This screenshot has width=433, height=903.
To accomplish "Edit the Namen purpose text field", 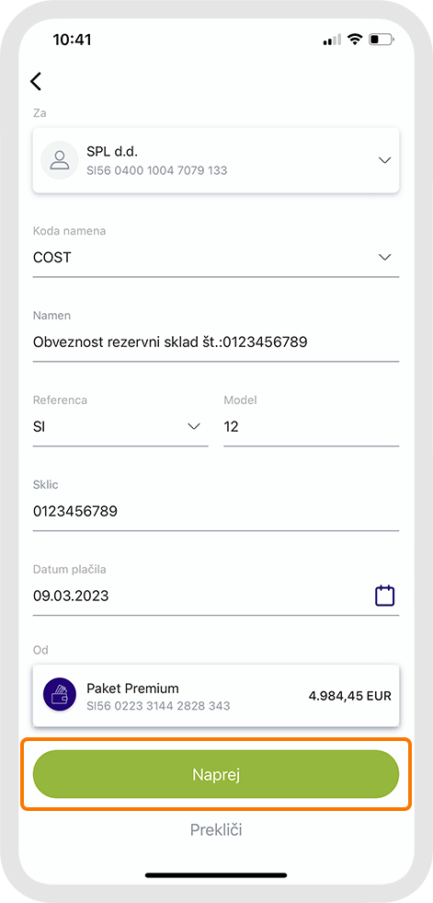I will (x=216, y=342).
